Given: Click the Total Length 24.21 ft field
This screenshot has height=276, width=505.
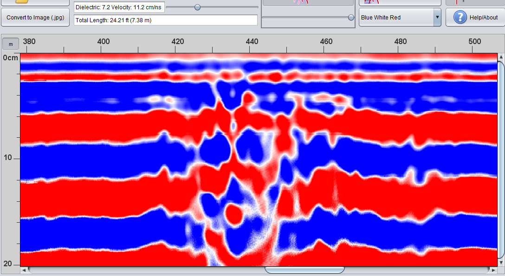Looking at the screenshot, I should pos(166,20).
